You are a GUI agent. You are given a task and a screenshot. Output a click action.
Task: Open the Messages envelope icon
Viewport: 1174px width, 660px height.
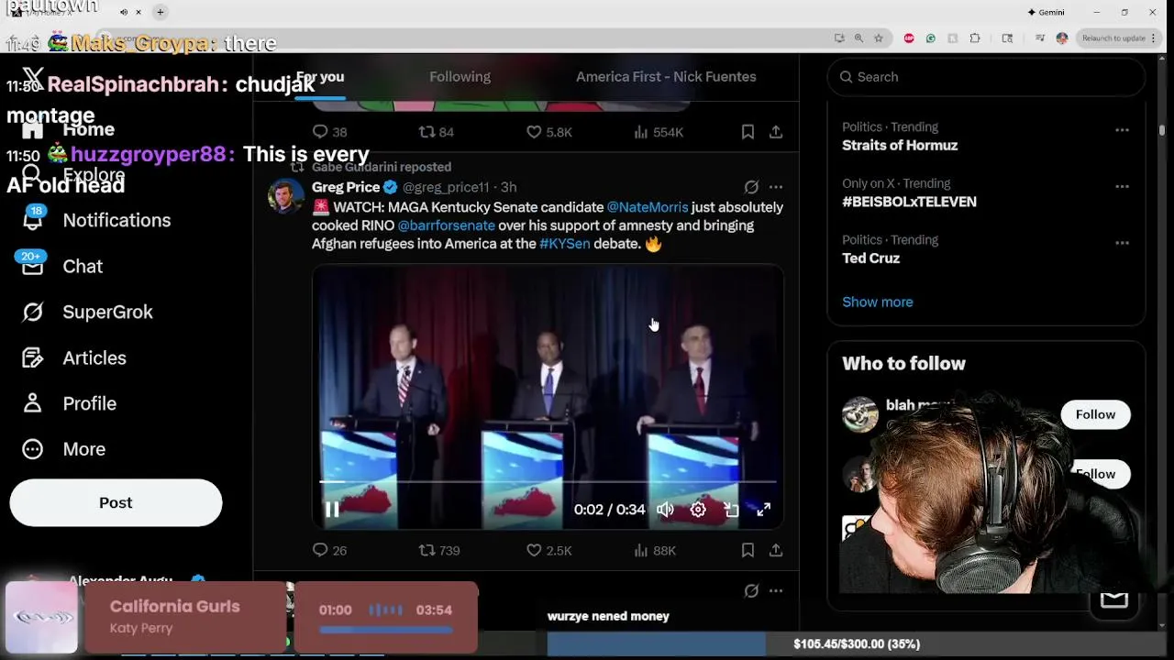[x=1113, y=599]
